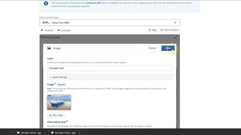Click the Image picture icon in dialog header
This screenshot has height=135, width=241.
click(49, 48)
